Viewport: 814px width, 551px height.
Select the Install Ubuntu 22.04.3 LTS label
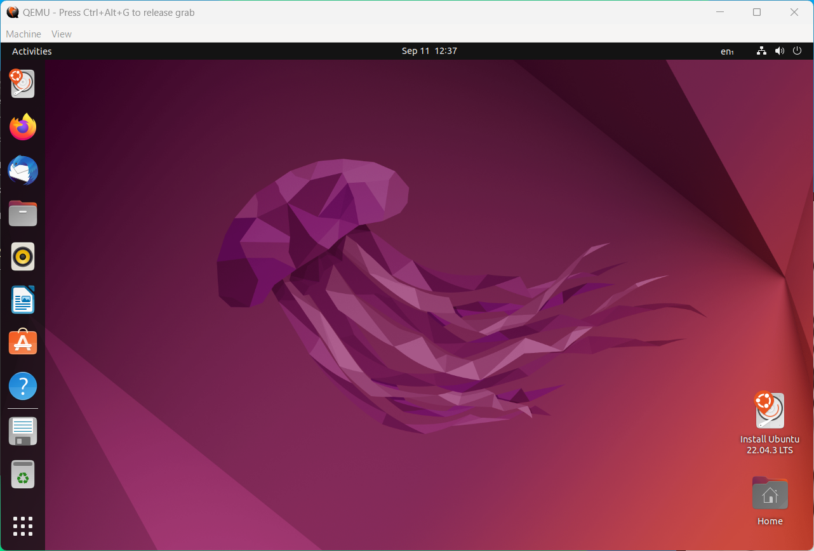(770, 444)
